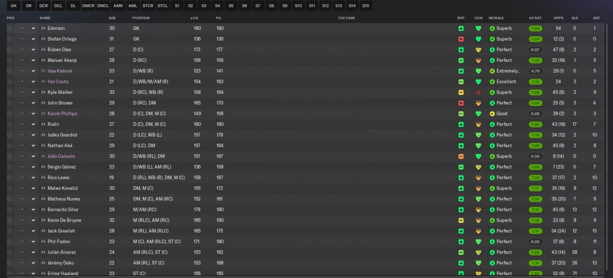Sort by the PA column header

pyautogui.click(x=218, y=18)
